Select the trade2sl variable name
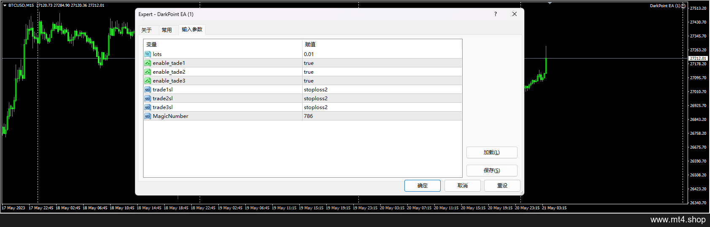The width and height of the screenshot is (710, 227). tap(163, 99)
